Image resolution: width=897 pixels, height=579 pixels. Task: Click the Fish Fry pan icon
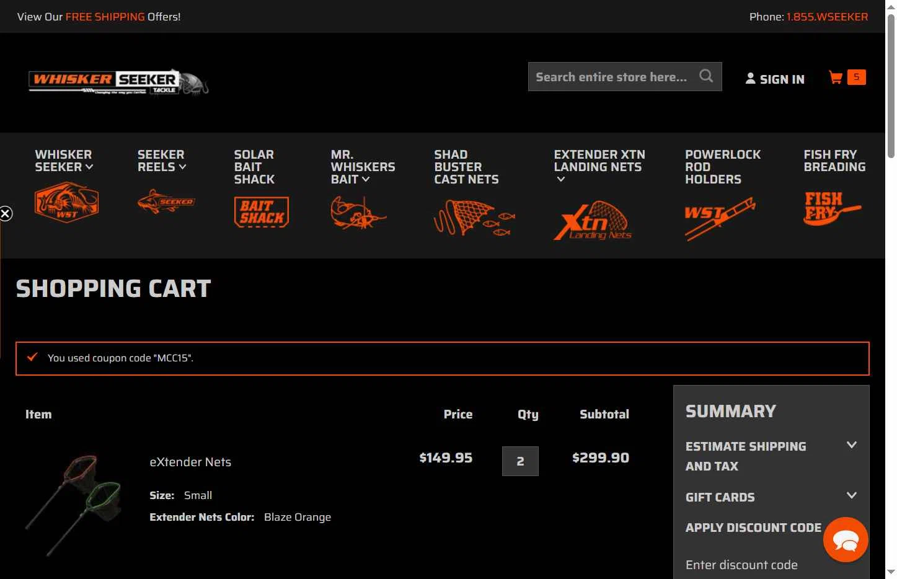[x=832, y=208]
